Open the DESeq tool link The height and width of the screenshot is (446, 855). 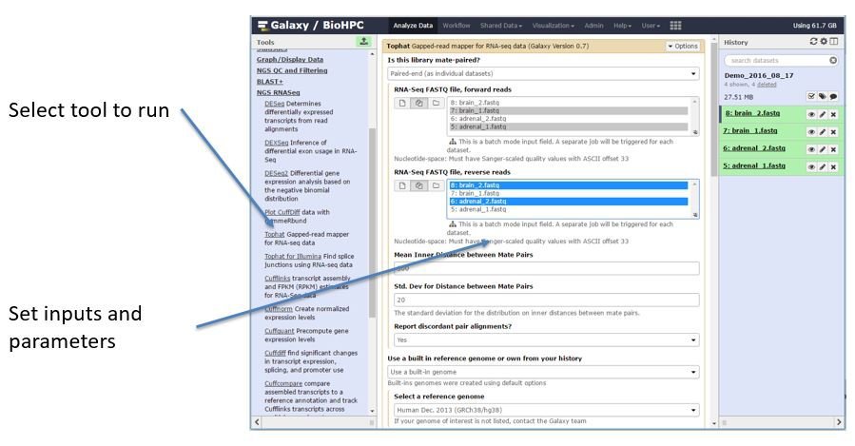pos(274,104)
